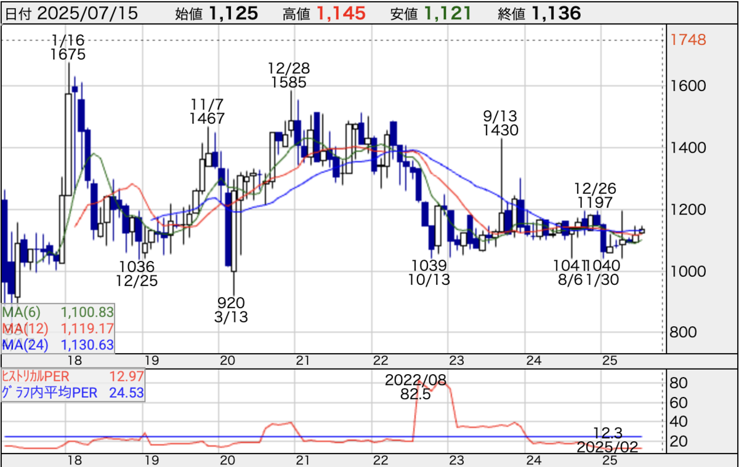Screen dimensions: 739x467
Task: Click the closing price 1,136
Action: pos(556,14)
